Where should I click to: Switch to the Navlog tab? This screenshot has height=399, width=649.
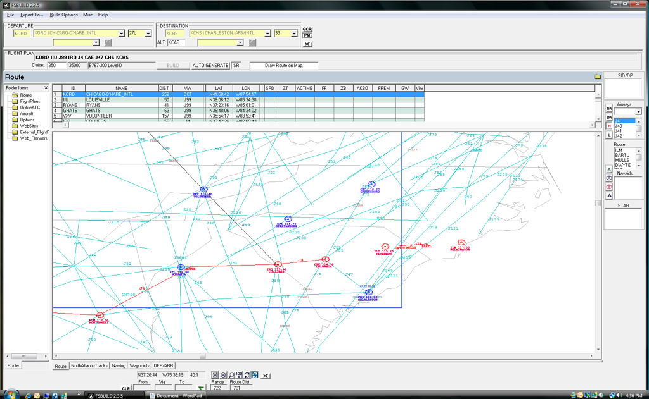(x=119, y=365)
